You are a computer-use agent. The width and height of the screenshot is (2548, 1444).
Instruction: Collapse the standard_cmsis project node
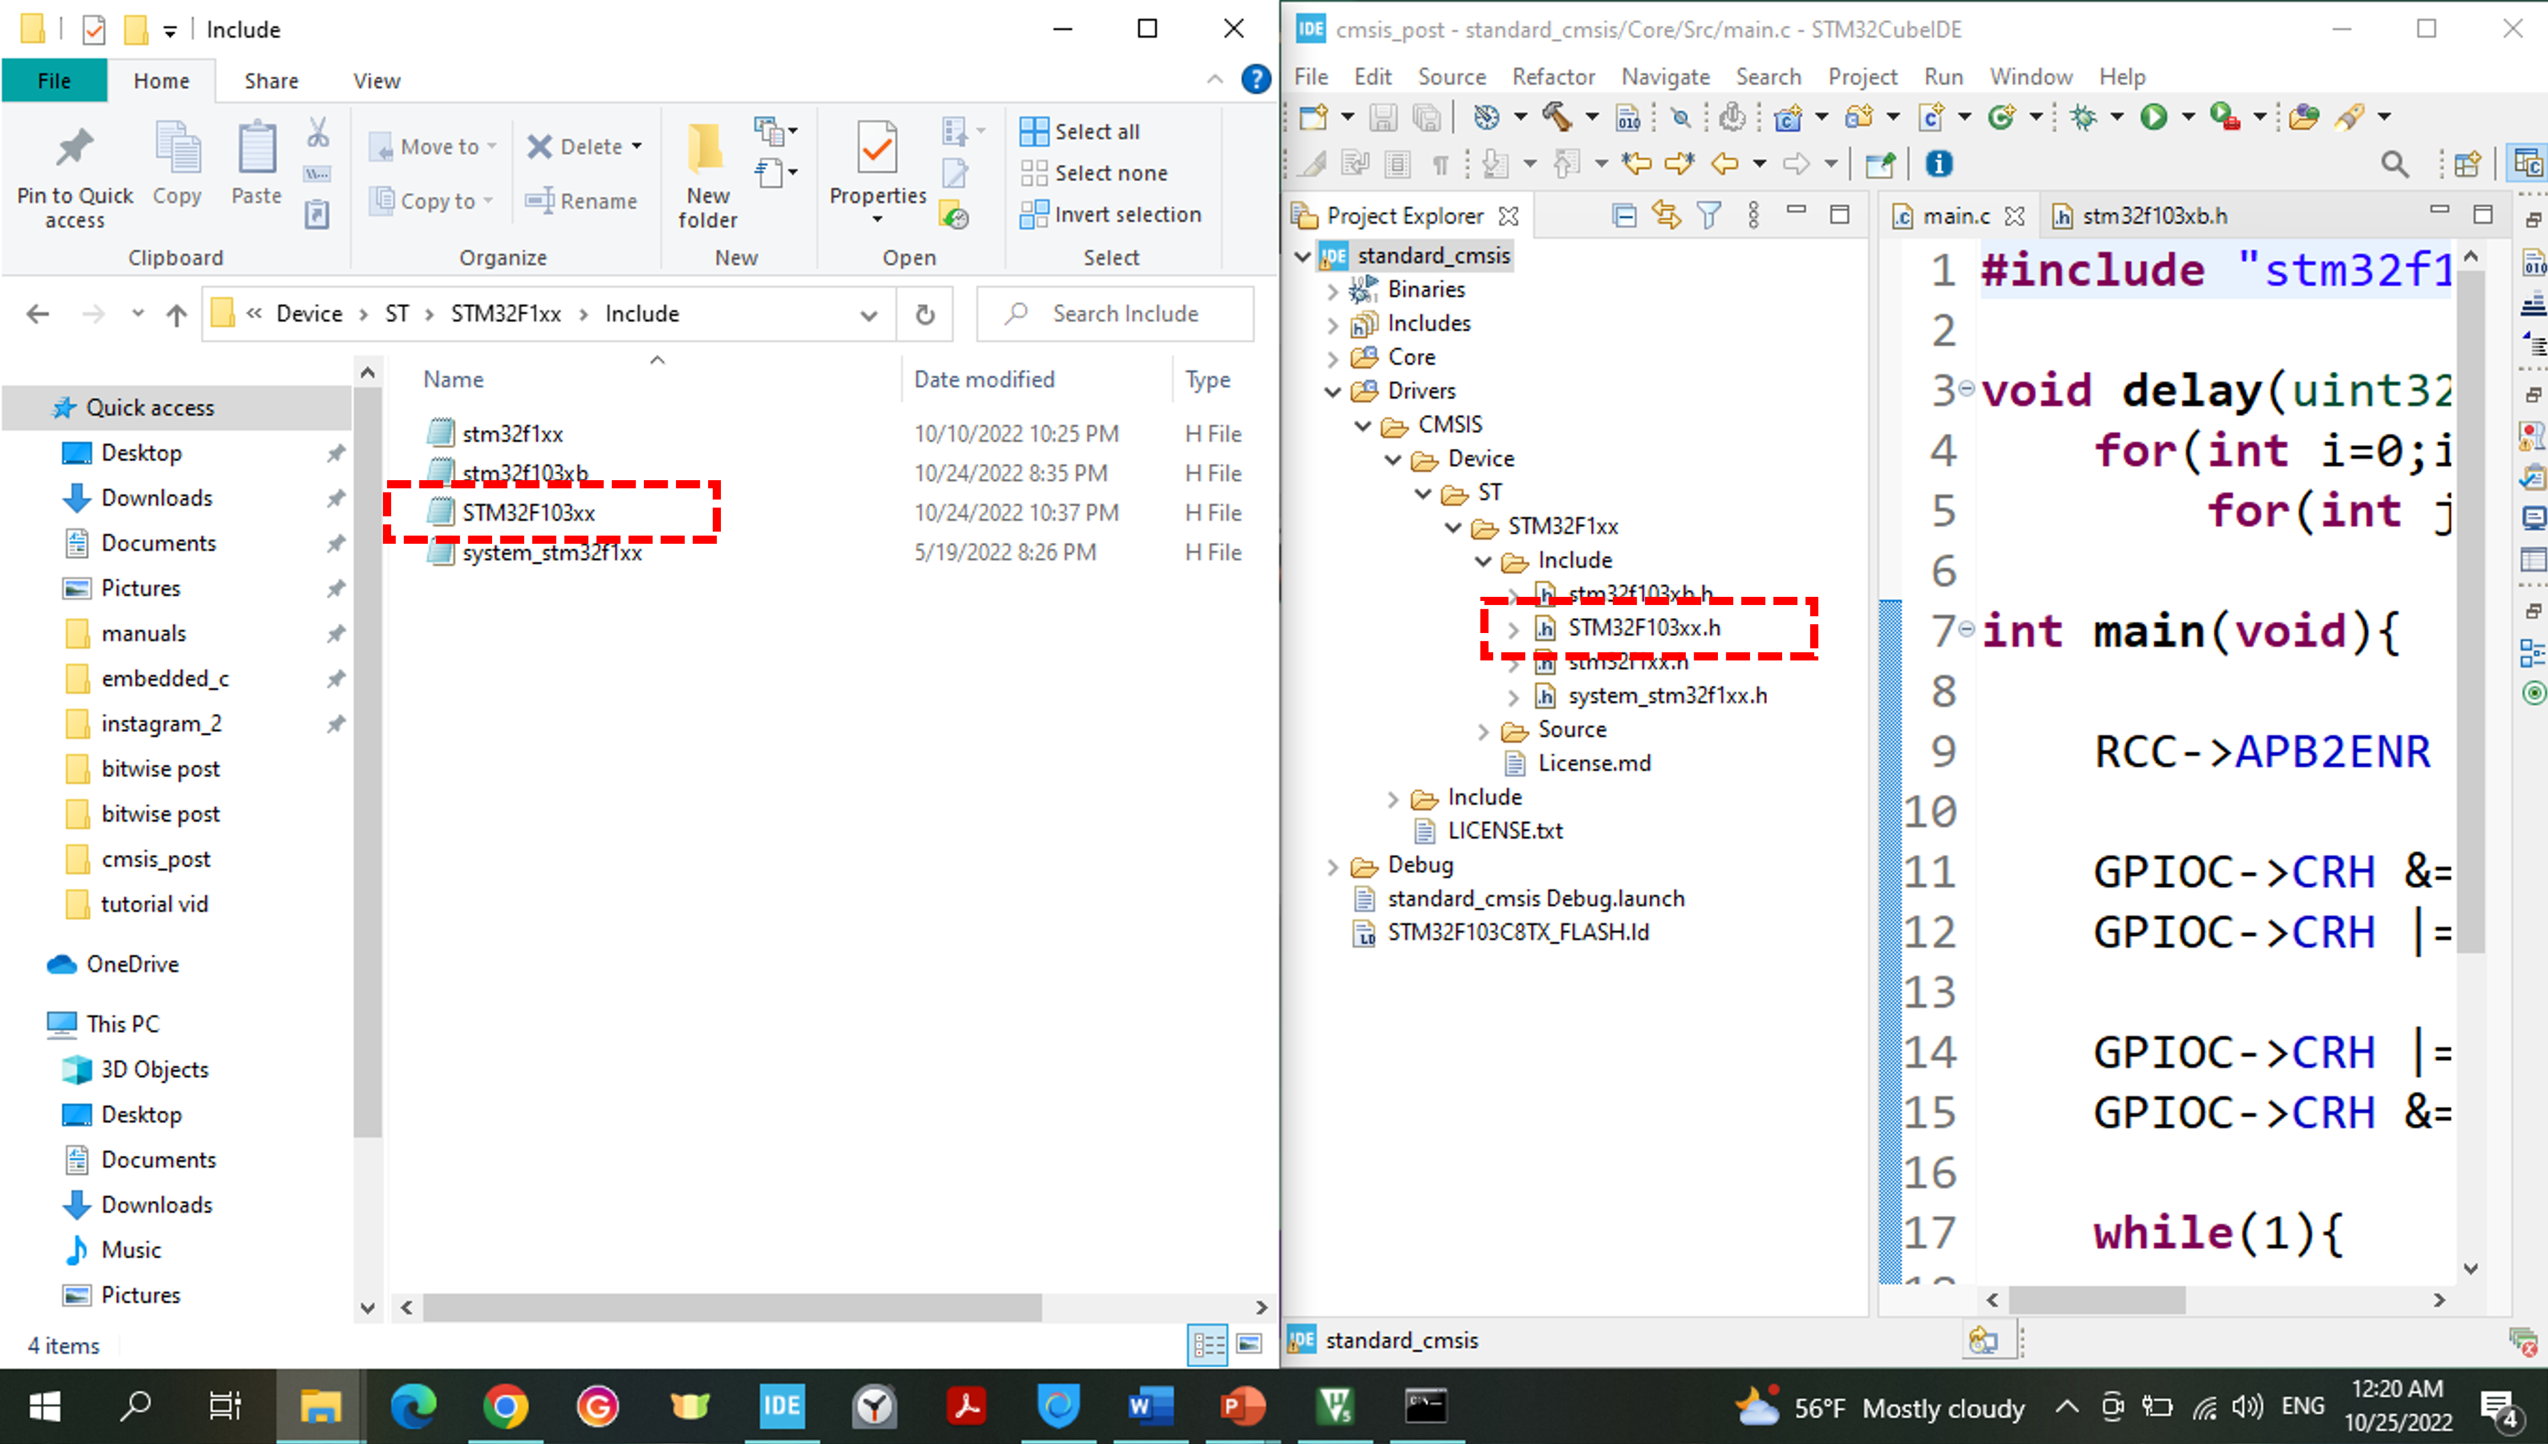pos(1303,257)
